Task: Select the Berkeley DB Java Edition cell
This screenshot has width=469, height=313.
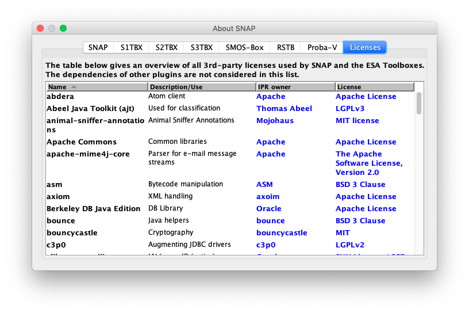Action: click(93, 208)
